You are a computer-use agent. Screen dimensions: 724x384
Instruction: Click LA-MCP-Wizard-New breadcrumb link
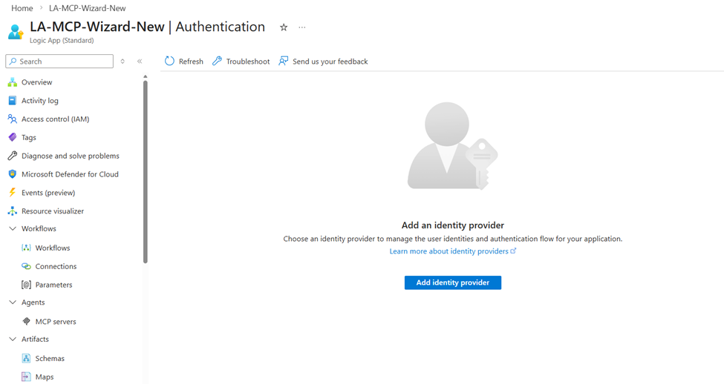(88, 8)
